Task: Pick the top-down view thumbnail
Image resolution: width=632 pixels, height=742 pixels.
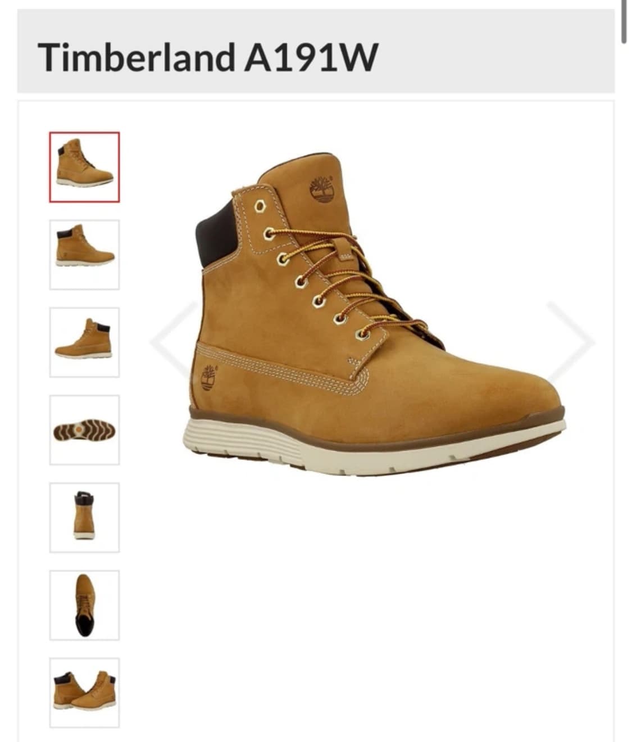Action: click(x=84, y=605)
